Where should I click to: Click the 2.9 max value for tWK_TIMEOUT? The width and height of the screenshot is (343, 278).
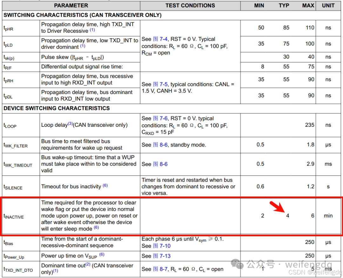pyautogui.click(x=310, y=164)
